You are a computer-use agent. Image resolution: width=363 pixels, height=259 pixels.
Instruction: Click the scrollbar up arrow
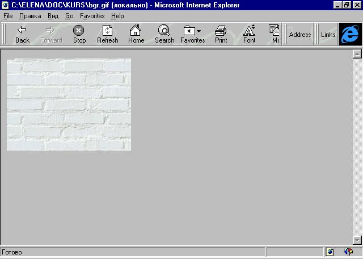(x=357, y=54)
